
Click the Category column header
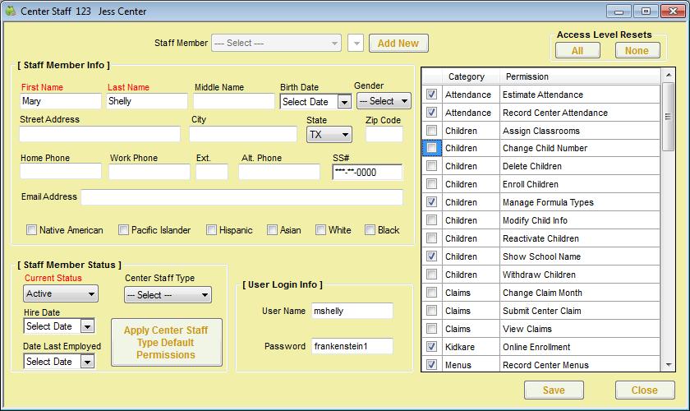[x=471, y=76]
